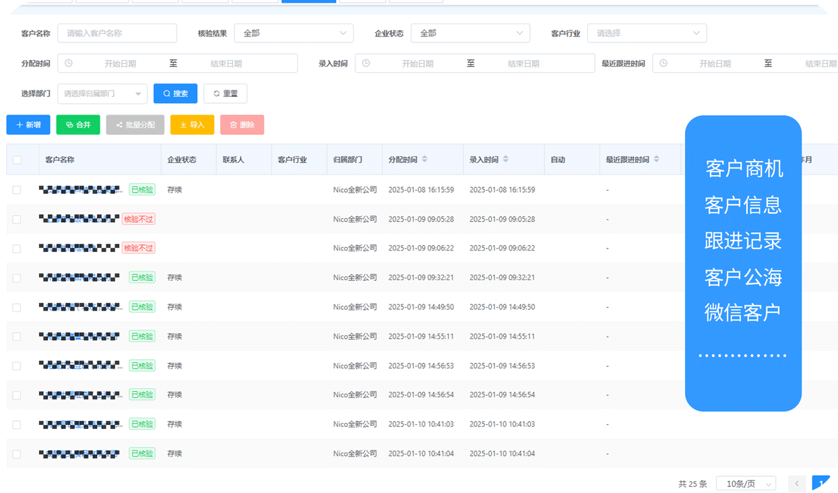The height and width of the screenshot is (493, 838).
Task: Expand the 企业状态 dropdown
Action: [x=470, y=33]
